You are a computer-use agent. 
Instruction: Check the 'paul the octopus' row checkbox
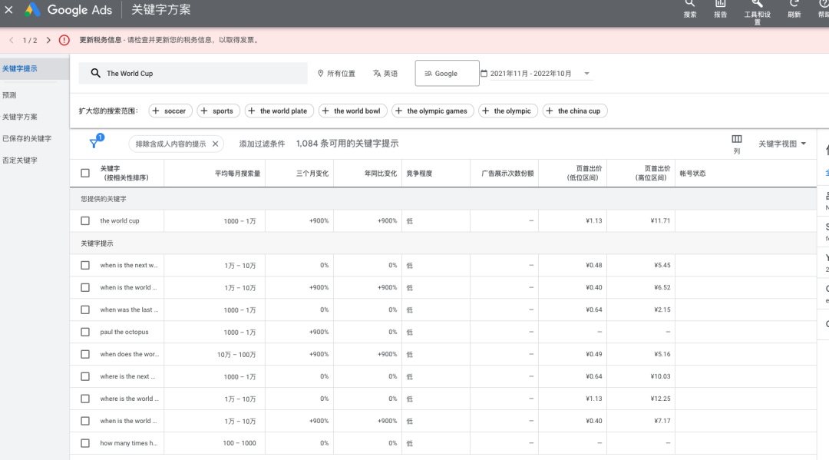pos(85,332)
